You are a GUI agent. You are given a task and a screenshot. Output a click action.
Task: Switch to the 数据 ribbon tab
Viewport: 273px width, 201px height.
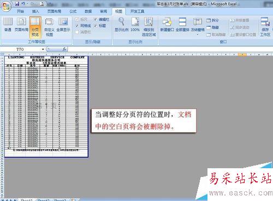88,11
